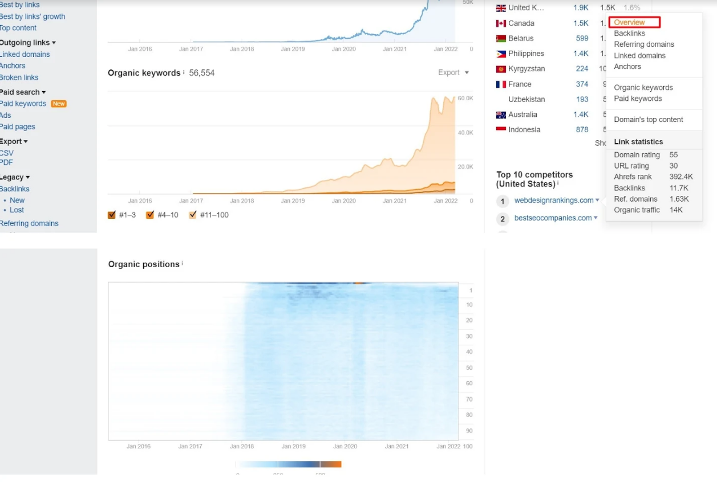Click the Belarus flag icon
This screenshot has width=717, height=482.
pyautogui.click(x=501, y=39)
